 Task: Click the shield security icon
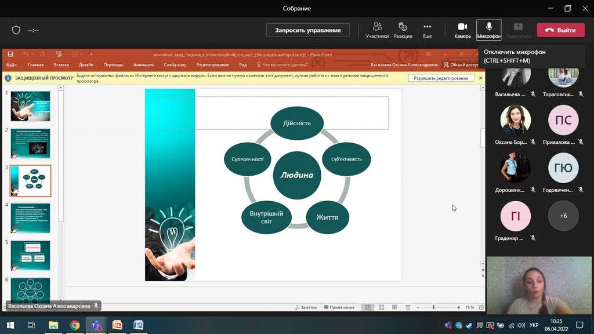point(16,30)
